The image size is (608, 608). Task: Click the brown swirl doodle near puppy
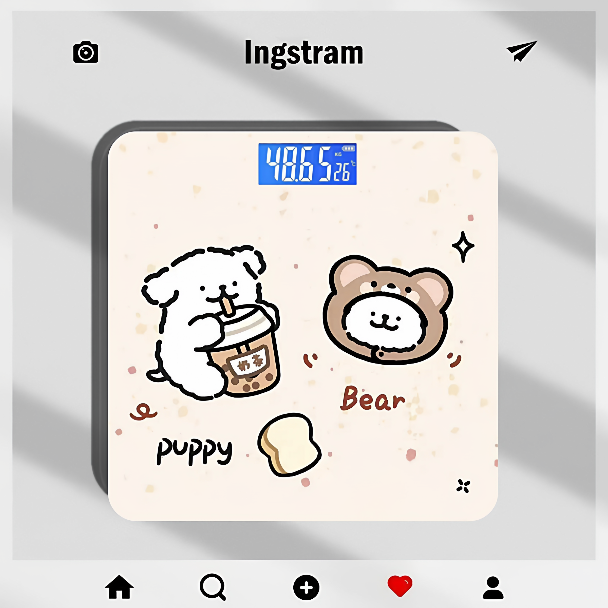click(x=143, y=412)
